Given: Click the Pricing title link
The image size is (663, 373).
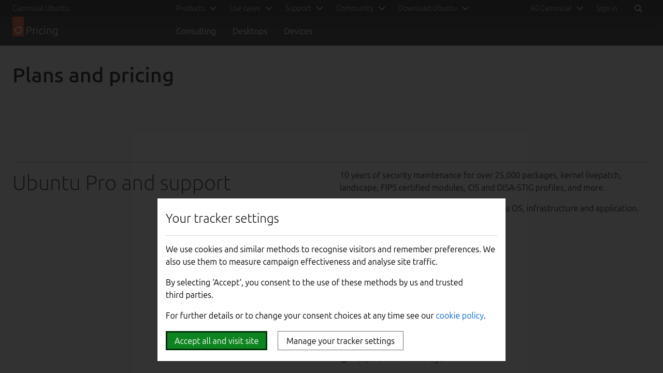Looking at the screenshot, I should click(x=42, y=31).
